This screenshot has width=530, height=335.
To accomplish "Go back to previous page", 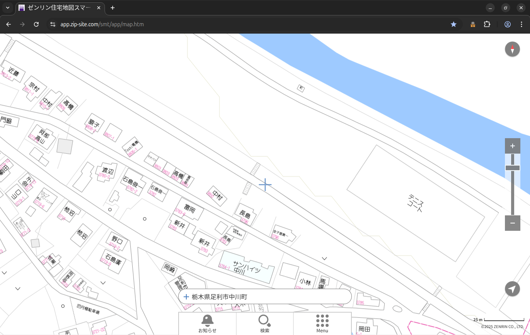I will (x=8, y=24).
